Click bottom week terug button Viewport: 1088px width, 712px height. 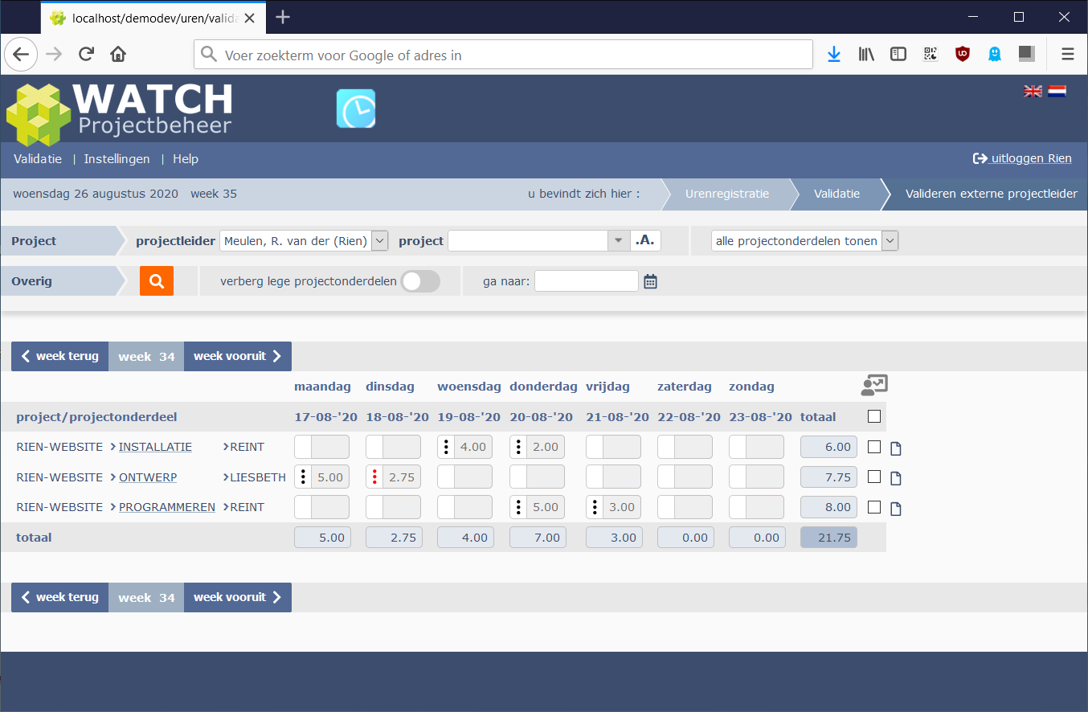[x=60, y=597]
